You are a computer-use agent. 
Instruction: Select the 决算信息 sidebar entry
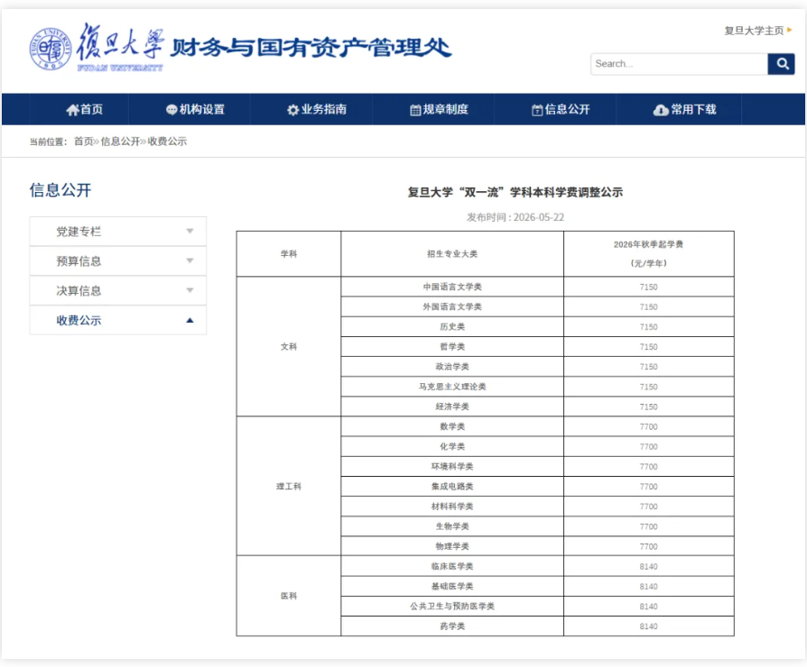coord(118,290)
